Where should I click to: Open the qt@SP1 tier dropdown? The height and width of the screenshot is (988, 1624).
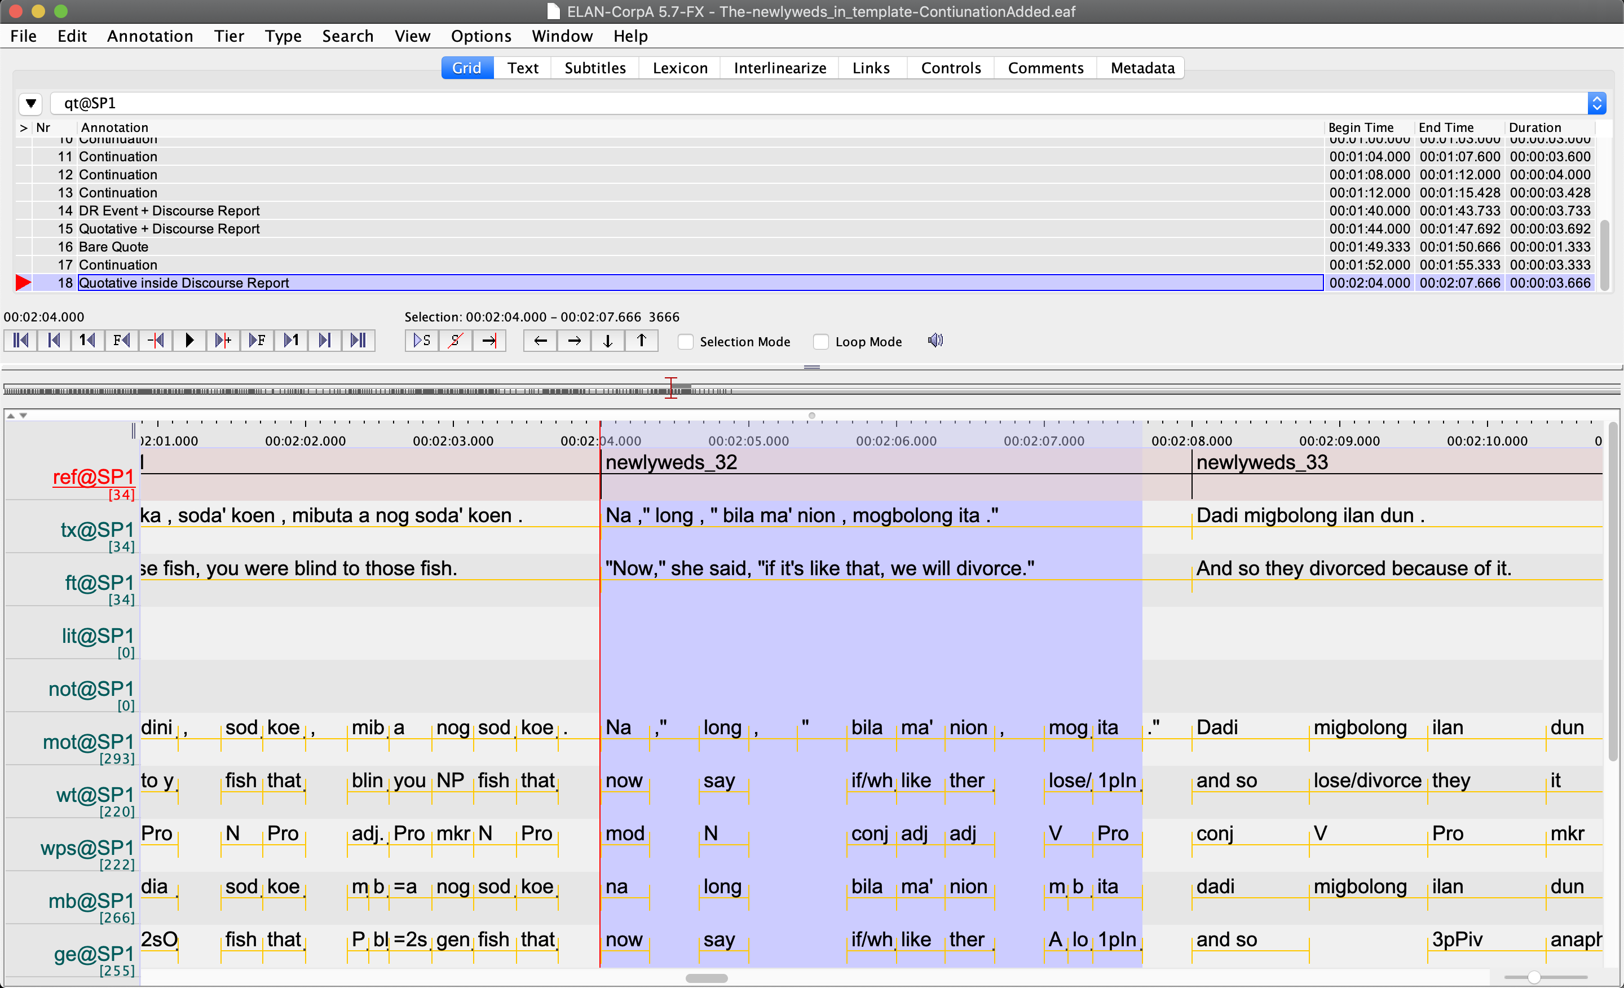[1596, 103]
